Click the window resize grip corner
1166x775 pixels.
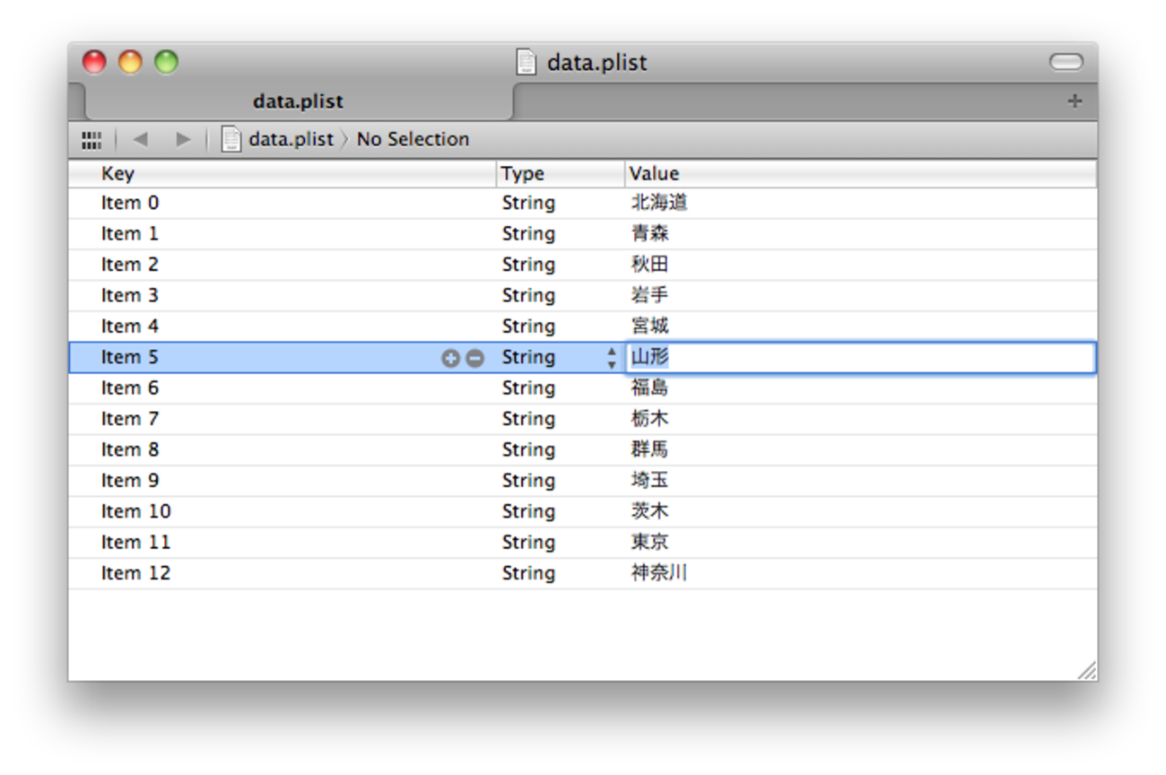1086,670
